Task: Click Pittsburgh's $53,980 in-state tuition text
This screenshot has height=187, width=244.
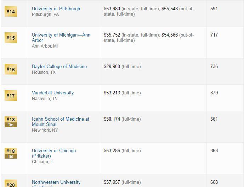Action: point(112,9)
